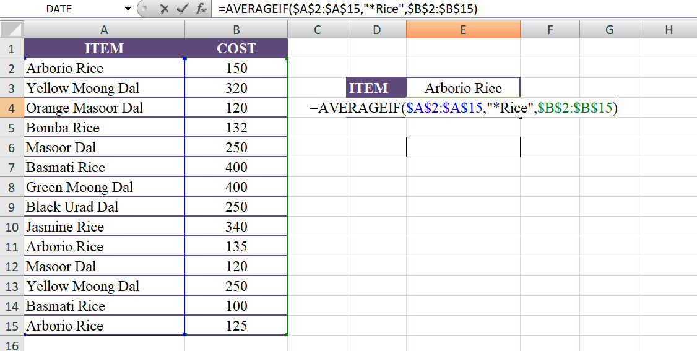Select row 10 header

pos(12,227)
